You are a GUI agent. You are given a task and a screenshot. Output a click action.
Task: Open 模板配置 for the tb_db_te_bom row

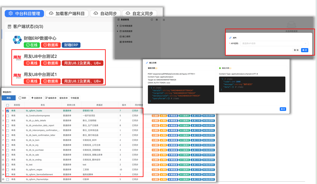point(173,140)
